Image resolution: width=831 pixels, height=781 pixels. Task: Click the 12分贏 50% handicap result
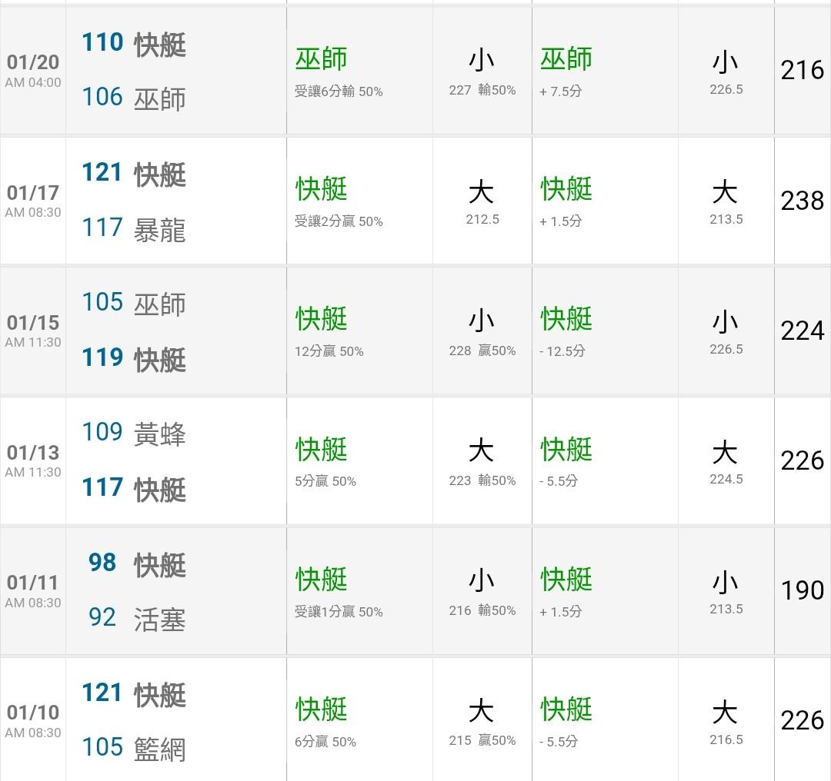click(x=329, y=351)
